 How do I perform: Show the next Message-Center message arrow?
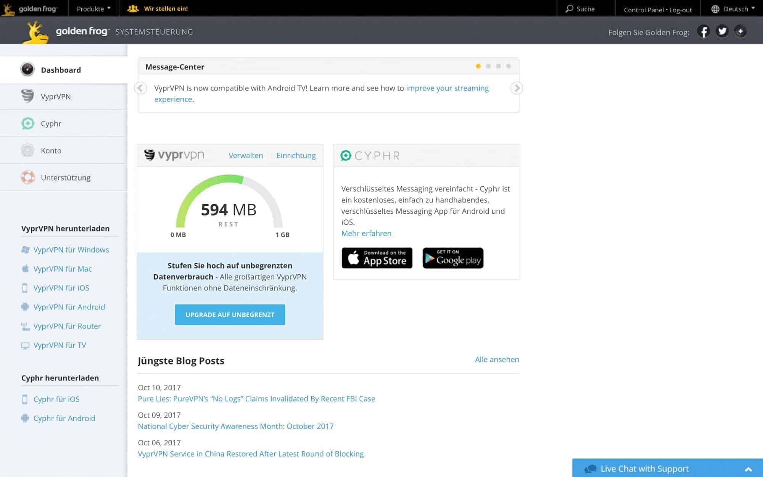(517, 88)
